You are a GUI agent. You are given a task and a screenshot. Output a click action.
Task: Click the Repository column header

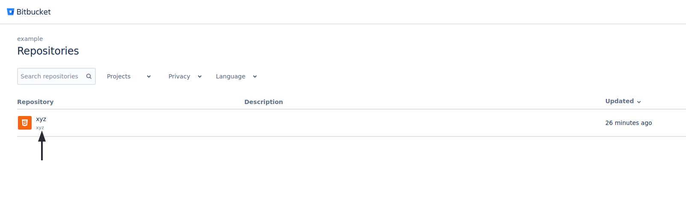point(35,102)
